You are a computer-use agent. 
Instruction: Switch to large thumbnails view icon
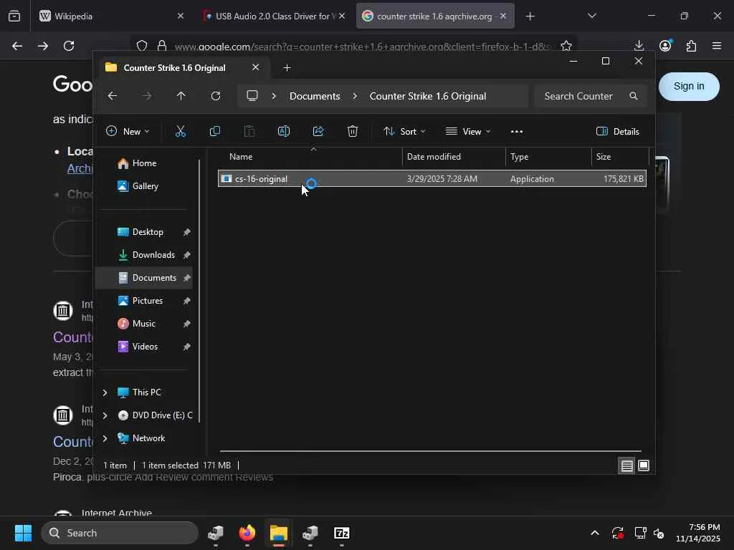tap(644, 465)
